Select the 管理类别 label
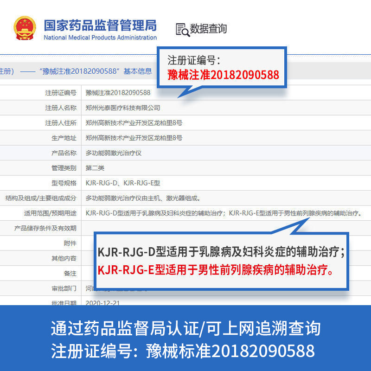The height and width of the screenshot is (371, 371). coord(64,168)
